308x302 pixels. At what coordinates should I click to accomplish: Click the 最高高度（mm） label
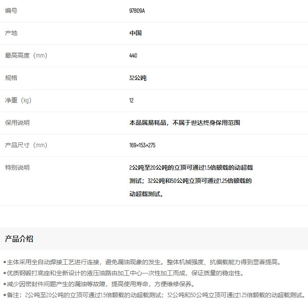point(26,55)
